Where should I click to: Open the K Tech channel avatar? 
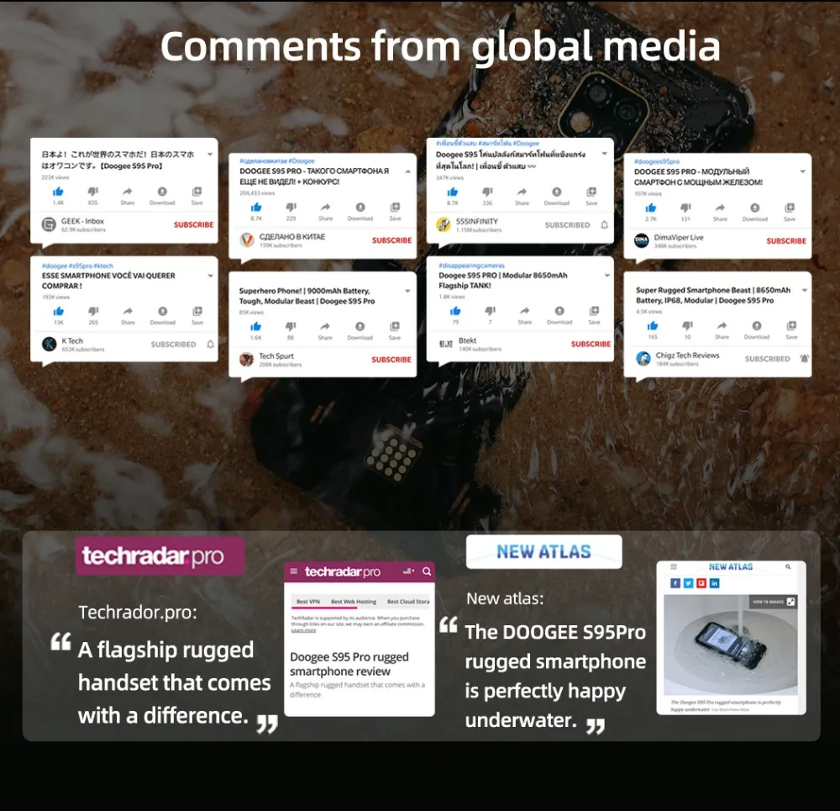(50, 344)
